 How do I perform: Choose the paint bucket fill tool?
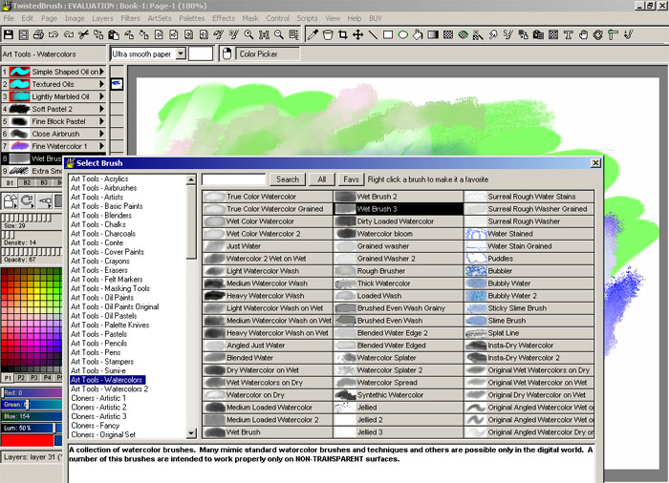328,35
